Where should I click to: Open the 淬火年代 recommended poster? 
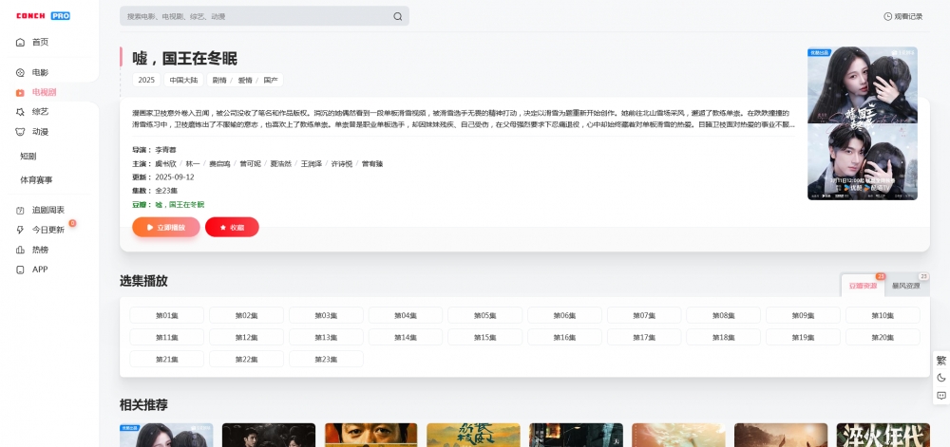883,435
